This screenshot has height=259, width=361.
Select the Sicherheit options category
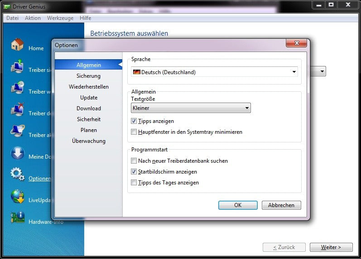(89, 119)
